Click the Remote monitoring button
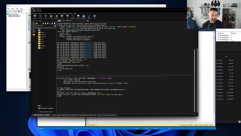 click(46, 108)
